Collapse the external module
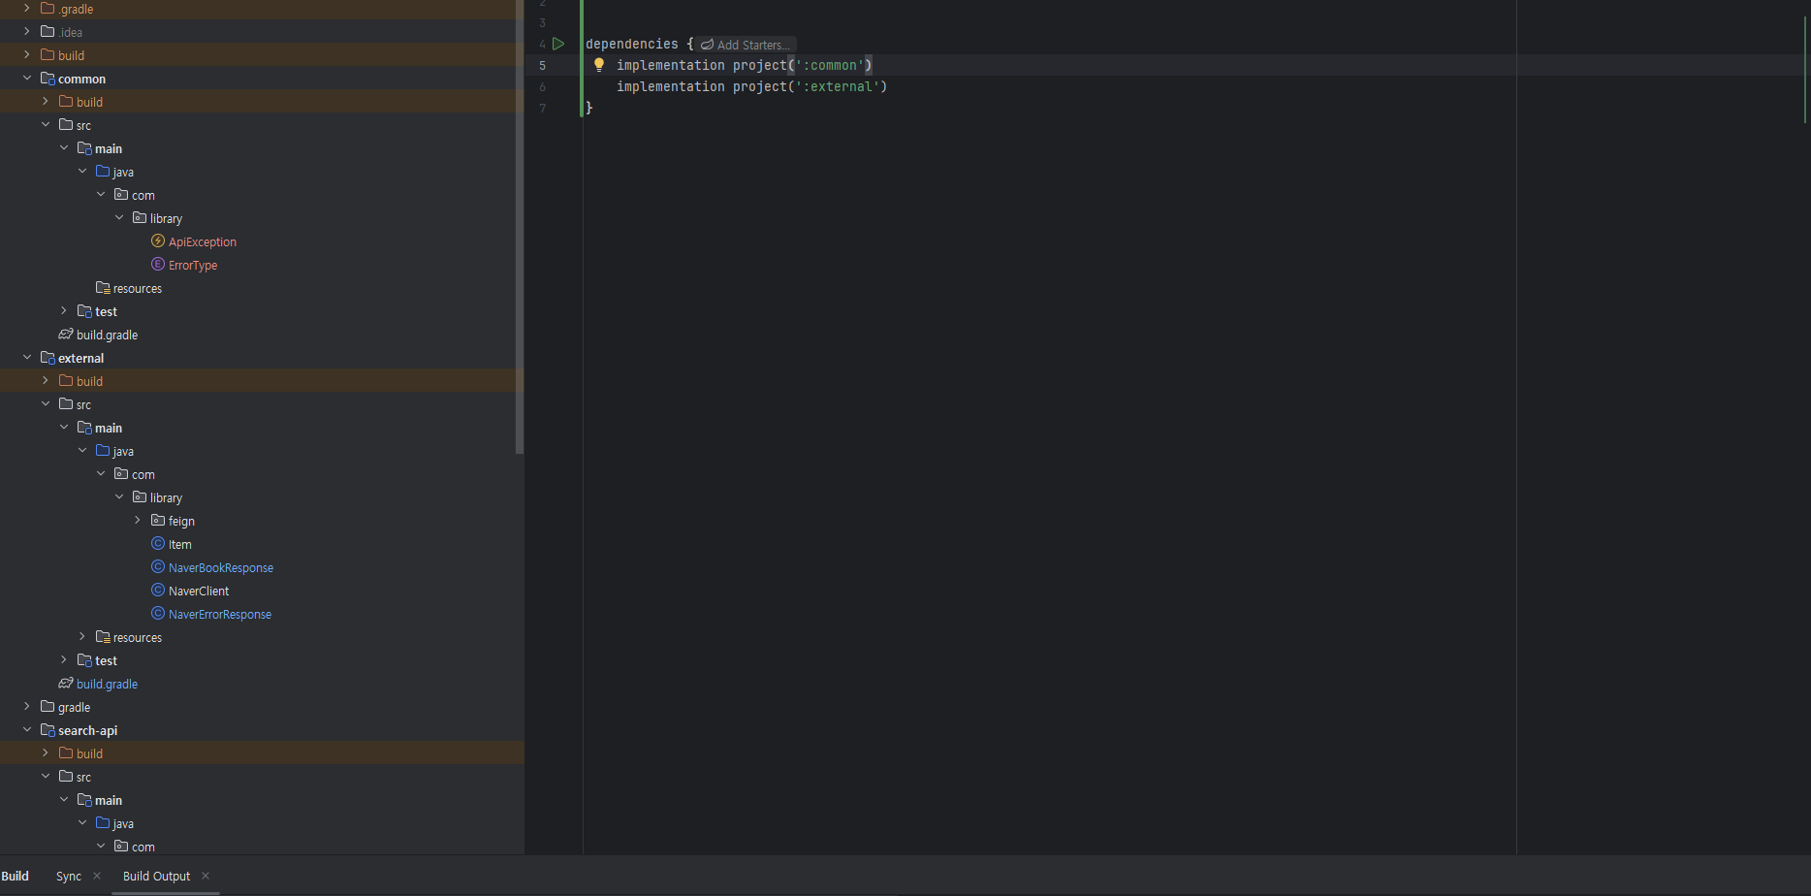Image resolution: width=1811 pixels, height=896 pixels. point(27,357)
